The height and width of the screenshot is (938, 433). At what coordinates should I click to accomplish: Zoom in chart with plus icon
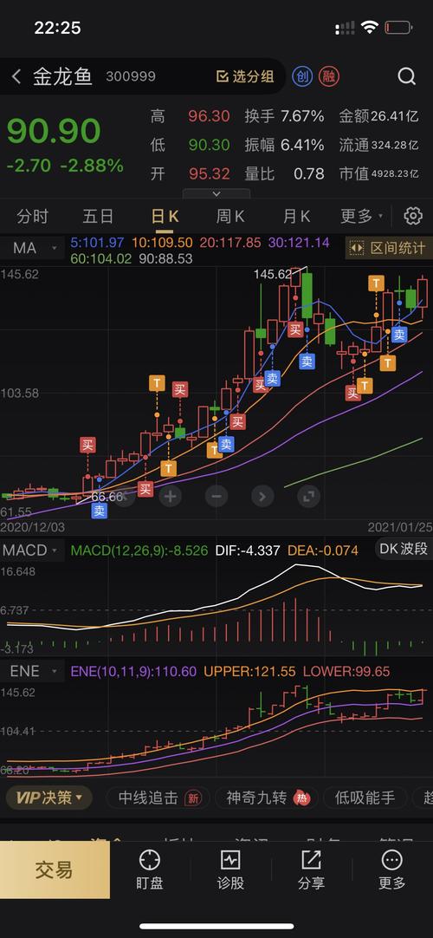pyautogui.click(x=171, y=496)
